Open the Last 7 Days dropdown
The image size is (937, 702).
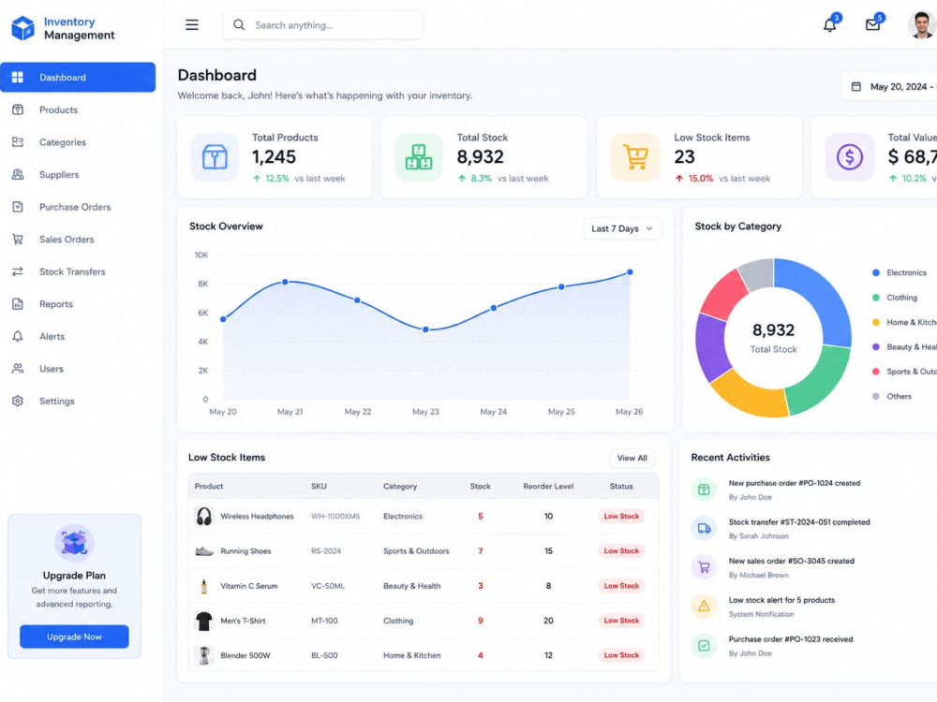point(622,228)
